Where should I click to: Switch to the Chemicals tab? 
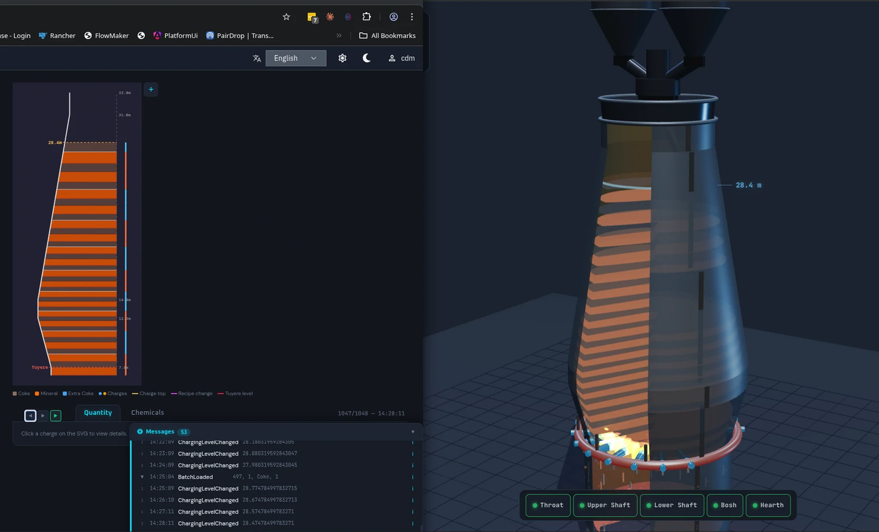pos(147,412)
